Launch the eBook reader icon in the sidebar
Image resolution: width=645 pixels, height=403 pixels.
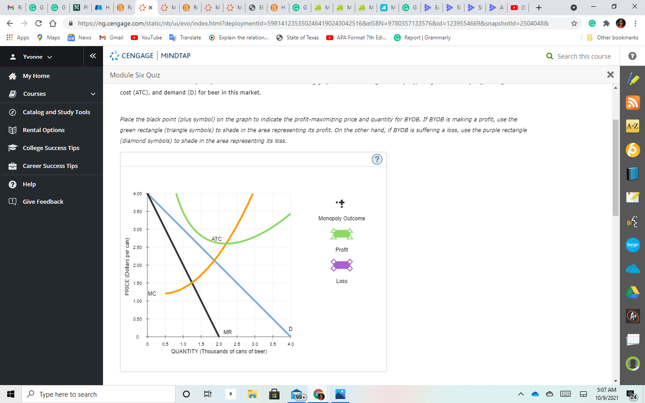coord(632,175)
